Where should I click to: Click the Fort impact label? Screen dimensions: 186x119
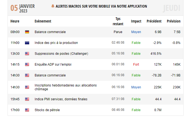click(136, 65)
